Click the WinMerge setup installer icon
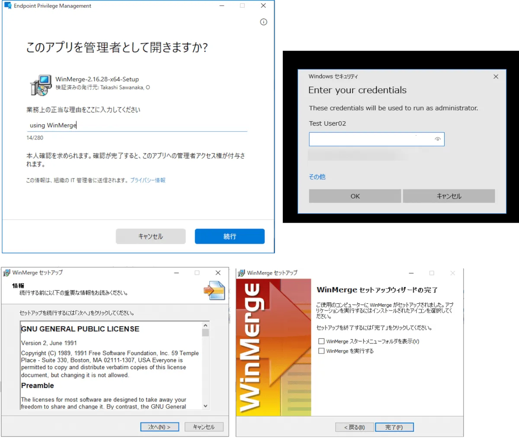The image size is (519, 438). pos(41,85)
